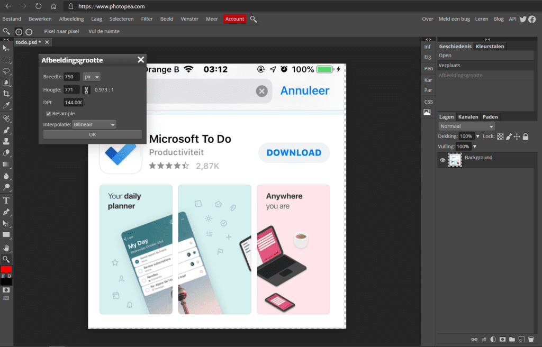The width and height of the screenshot is (542, 347).
Task: Open the Afbeelding menu
Action: [71, 19]
